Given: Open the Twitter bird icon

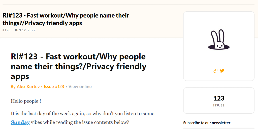Looking at the screenshot, I should coord(222,71).
